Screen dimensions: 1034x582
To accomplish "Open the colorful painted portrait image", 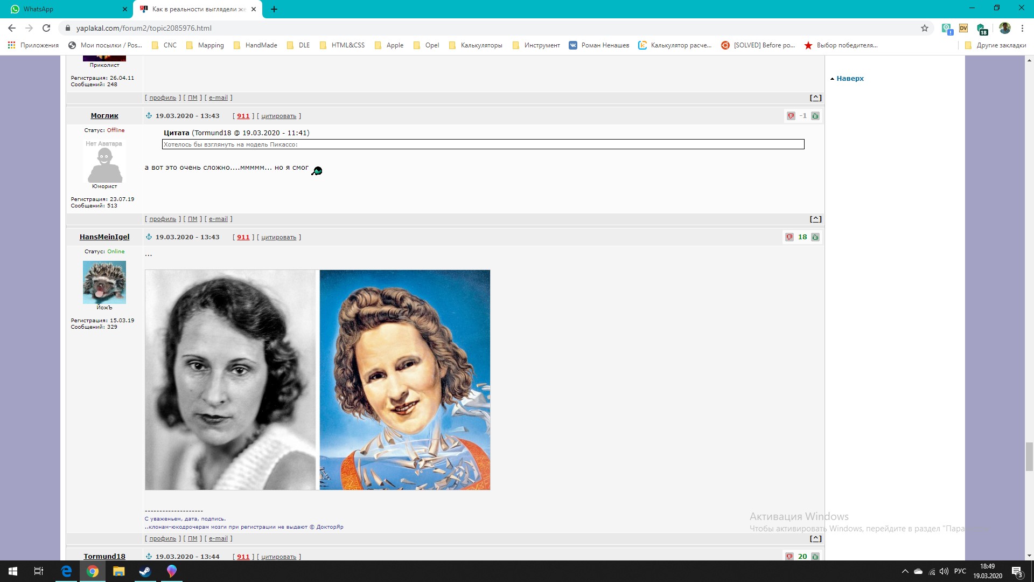I will point(405,380).
